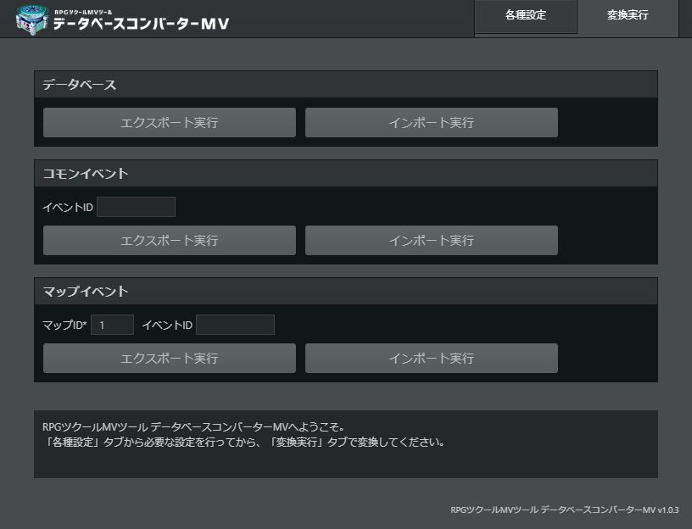Start インポート実行 under コモンイベント

431,240
